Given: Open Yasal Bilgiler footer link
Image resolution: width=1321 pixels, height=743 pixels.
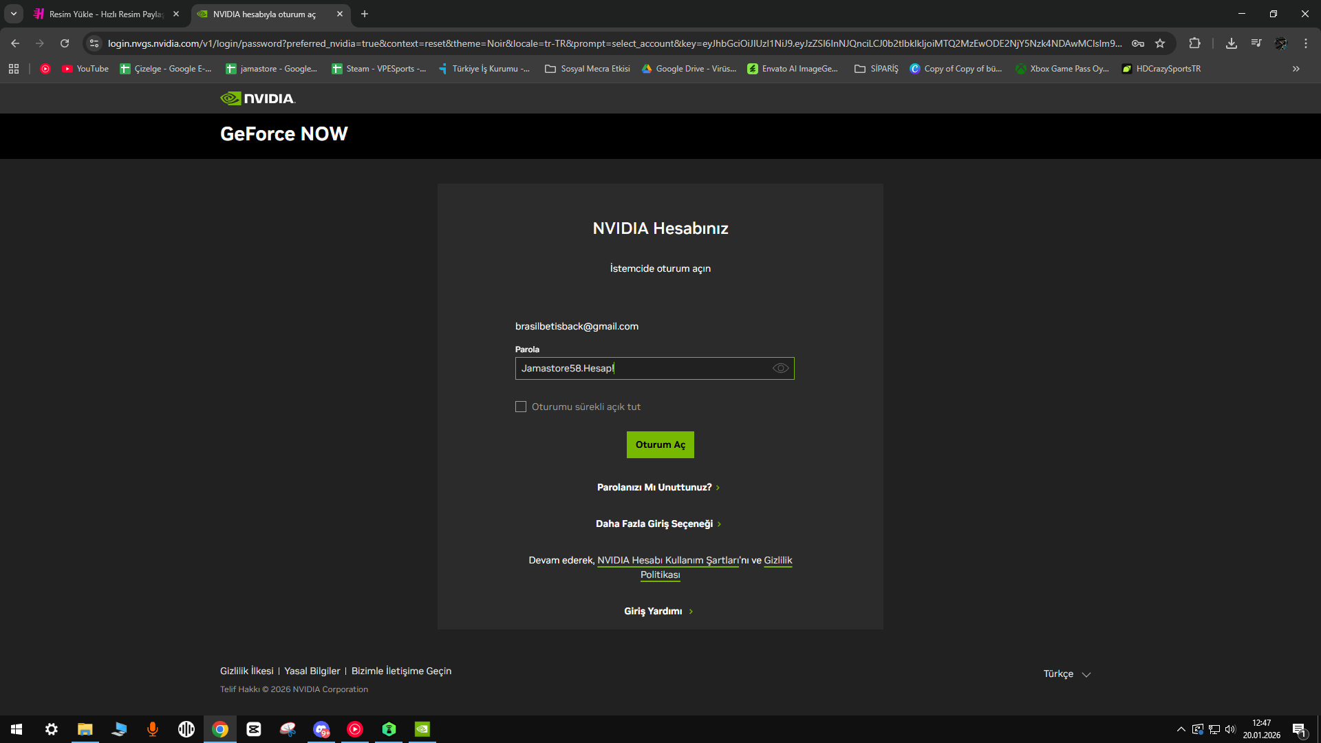Looking at the screenshot, I should point(312,671).
